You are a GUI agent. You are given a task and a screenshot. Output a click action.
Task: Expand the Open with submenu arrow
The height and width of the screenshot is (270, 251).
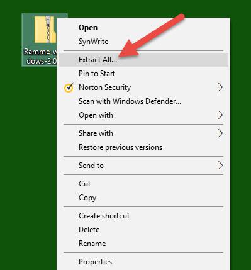(x=220, y=115)
